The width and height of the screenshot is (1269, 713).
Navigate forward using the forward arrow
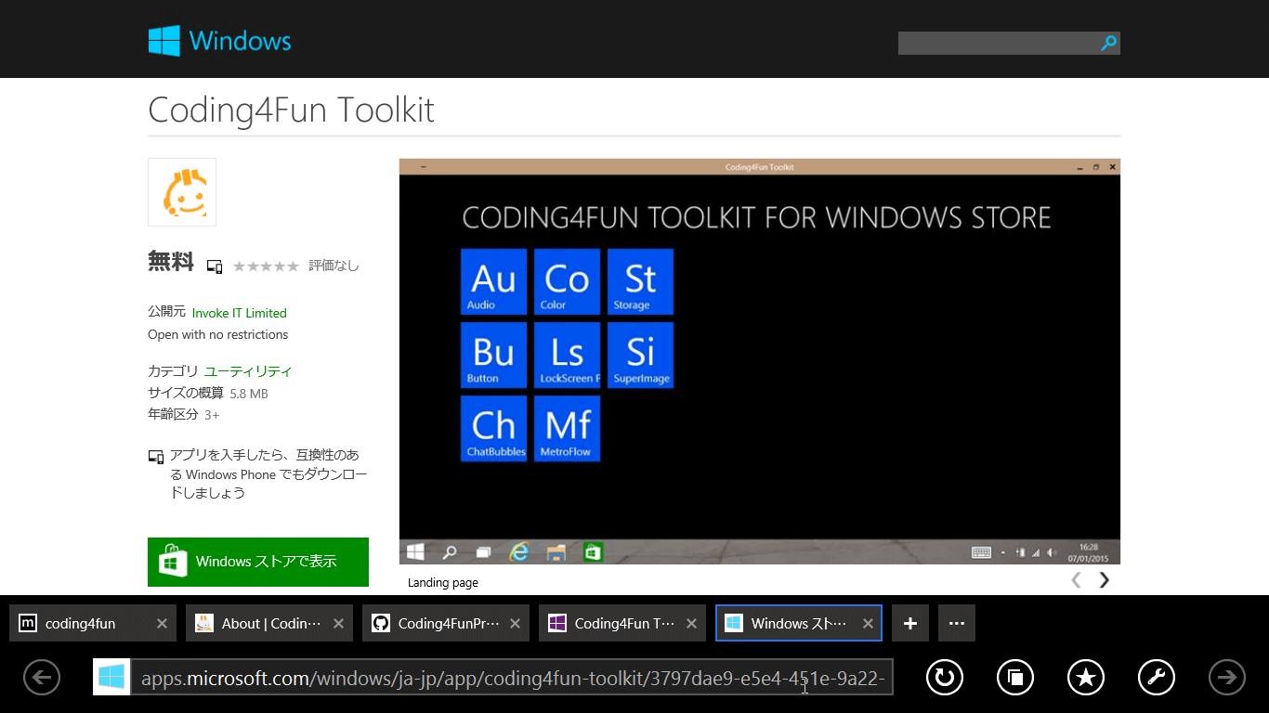coord(1226,677)
